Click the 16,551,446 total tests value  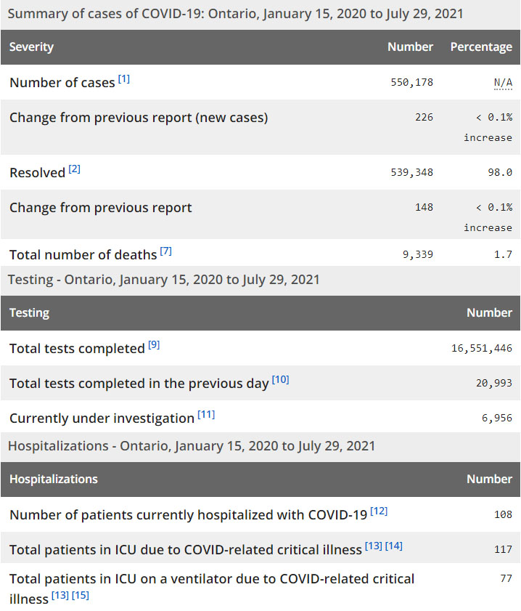(x=482, y=349)
